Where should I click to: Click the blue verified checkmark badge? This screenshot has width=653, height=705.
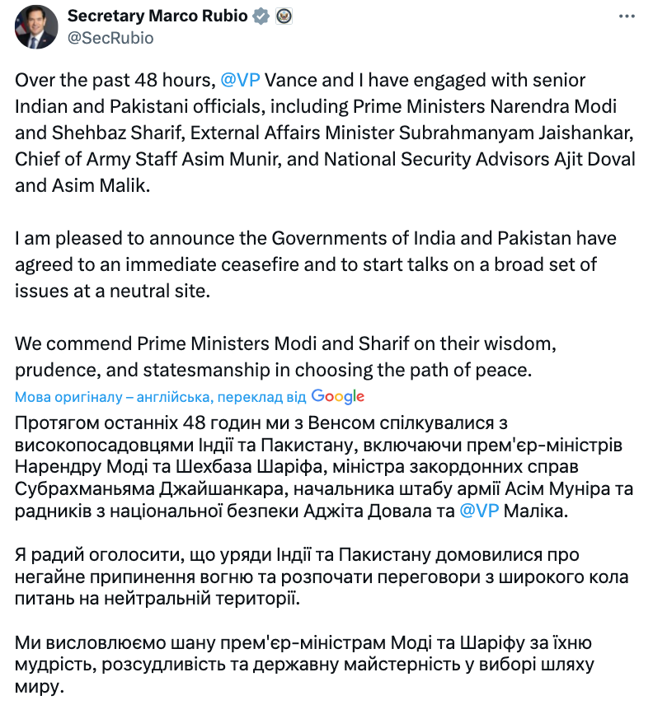click(261, 16)
